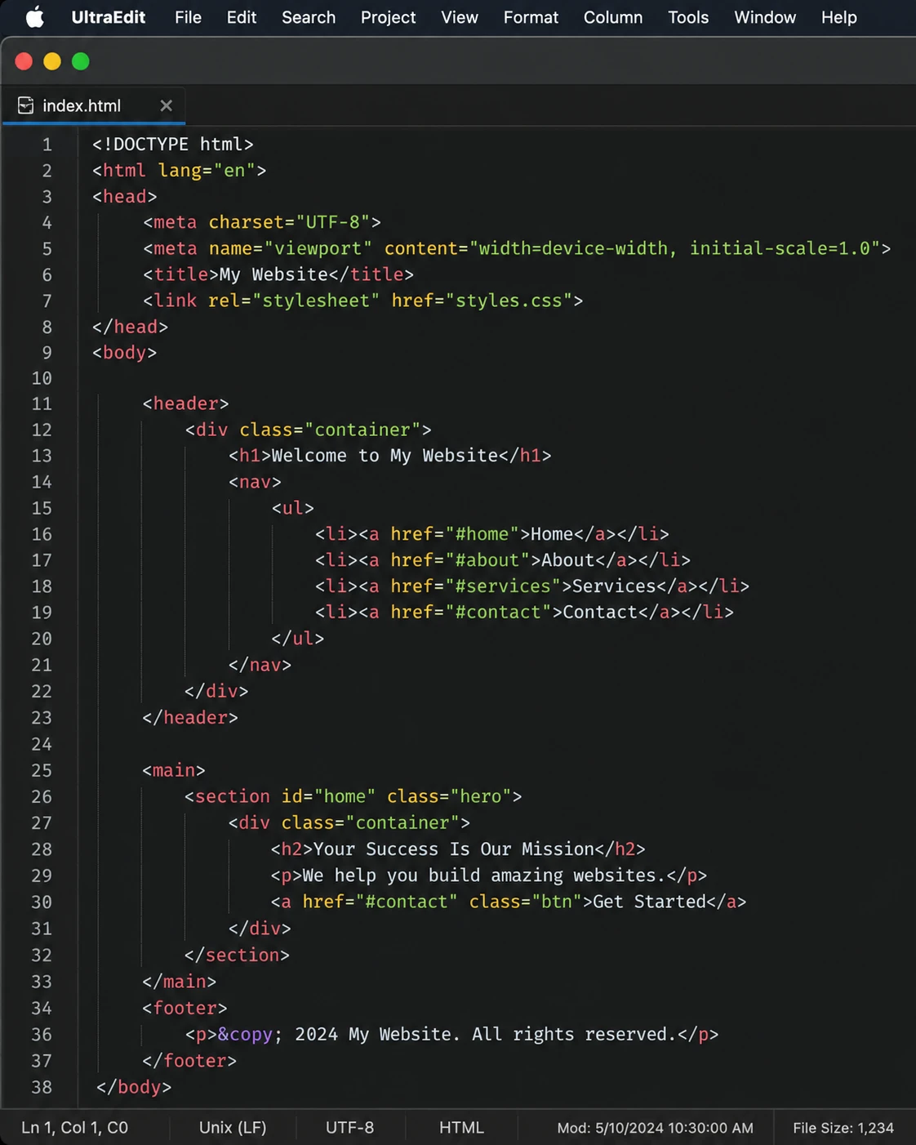Viewport: 916px width, 1145px height.
Task: Open the File menu
Action: click(188, 17)
